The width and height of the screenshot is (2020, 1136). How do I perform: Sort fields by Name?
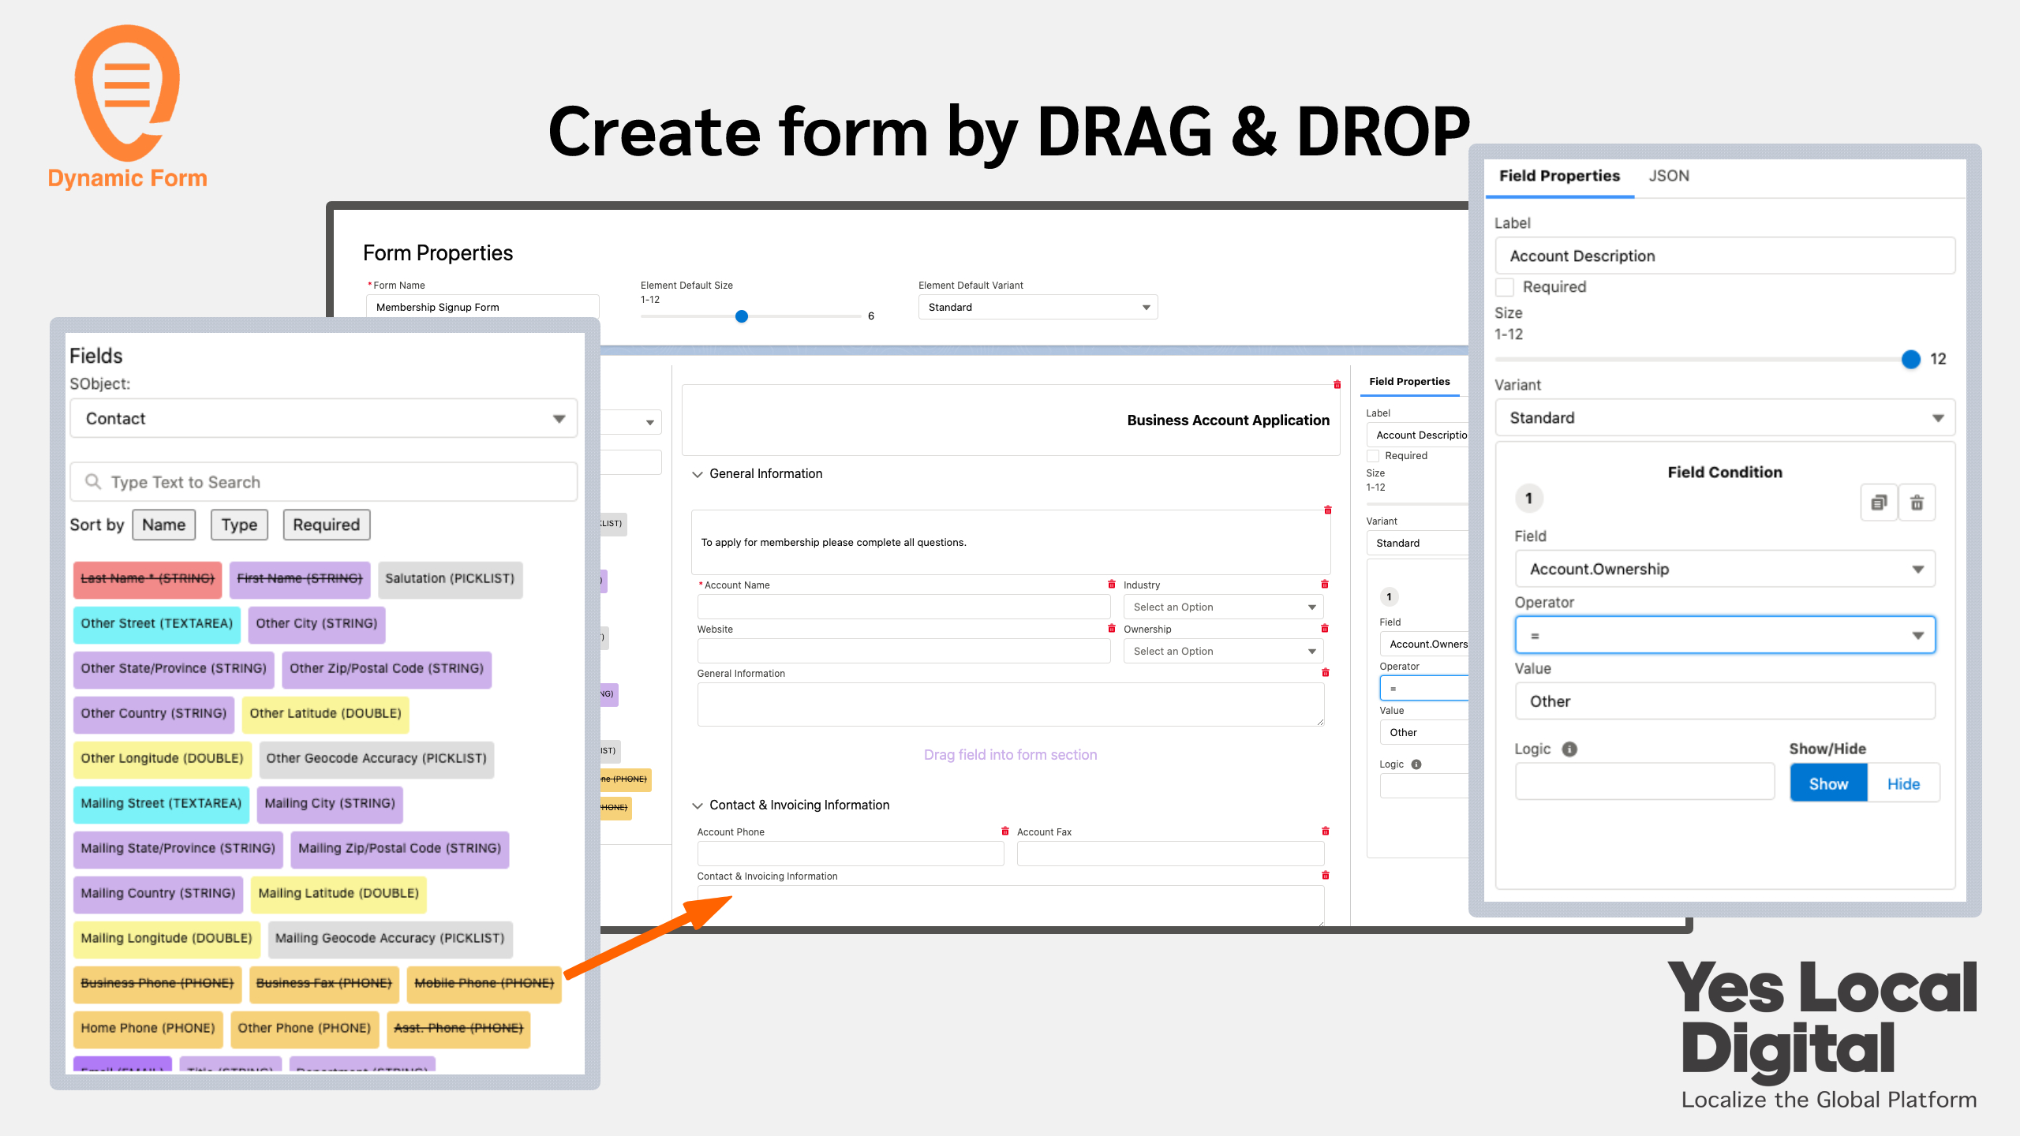point(163,525)
